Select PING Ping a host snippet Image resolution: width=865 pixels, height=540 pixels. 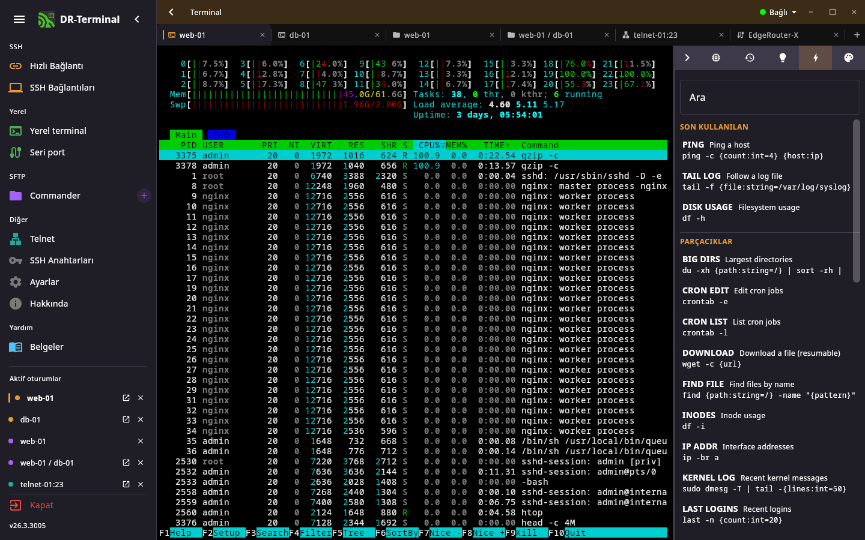[x=766, y=150]
